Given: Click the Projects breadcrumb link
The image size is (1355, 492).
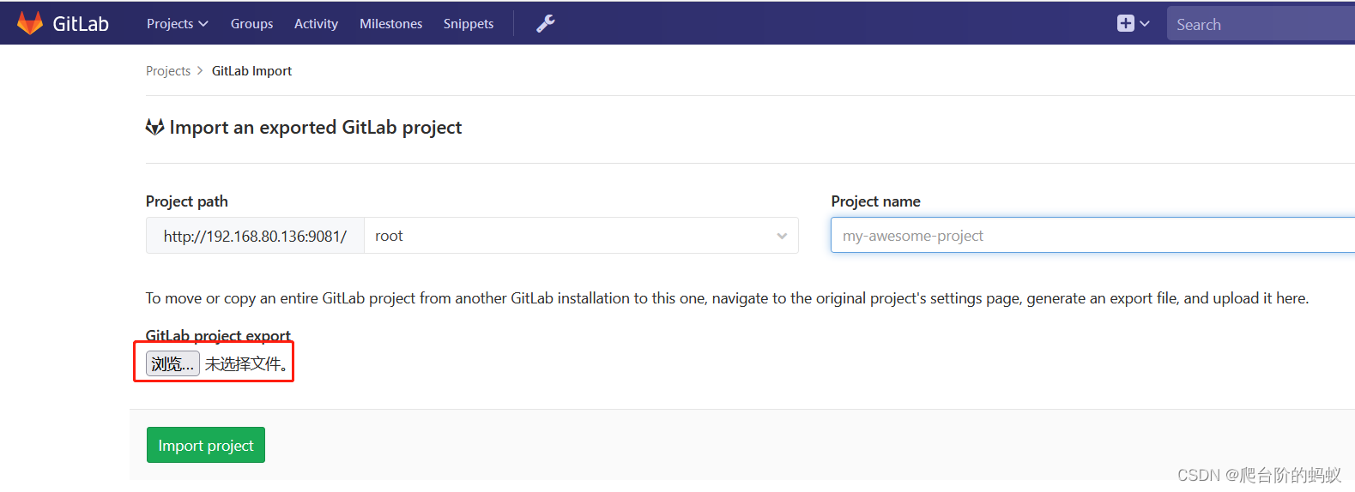Looking at the screenshot, I should pyautogui.click(x=168, y=71).
